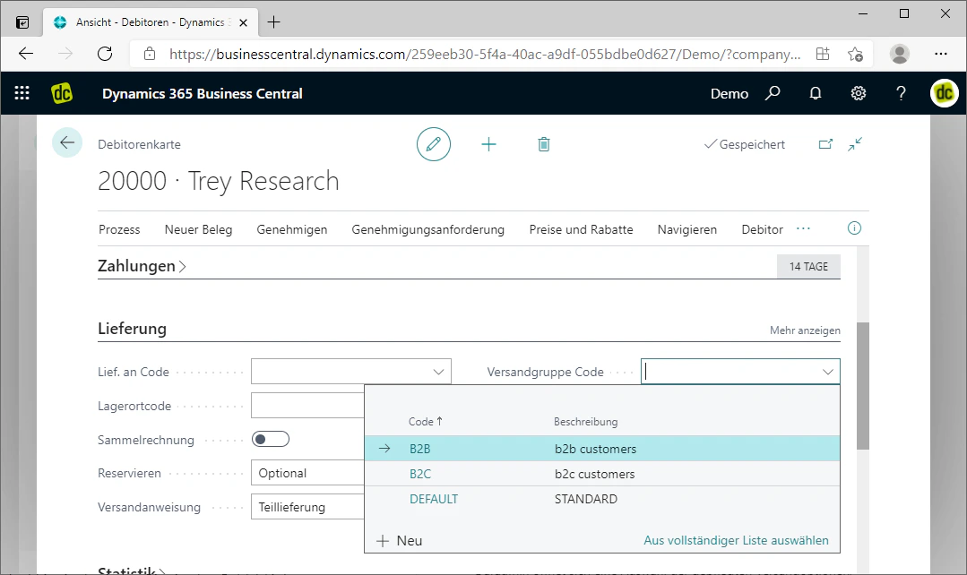Open the Genehmigen menu
The width and height of the screenshot is (967, 575).
click(x=291, y=229)
